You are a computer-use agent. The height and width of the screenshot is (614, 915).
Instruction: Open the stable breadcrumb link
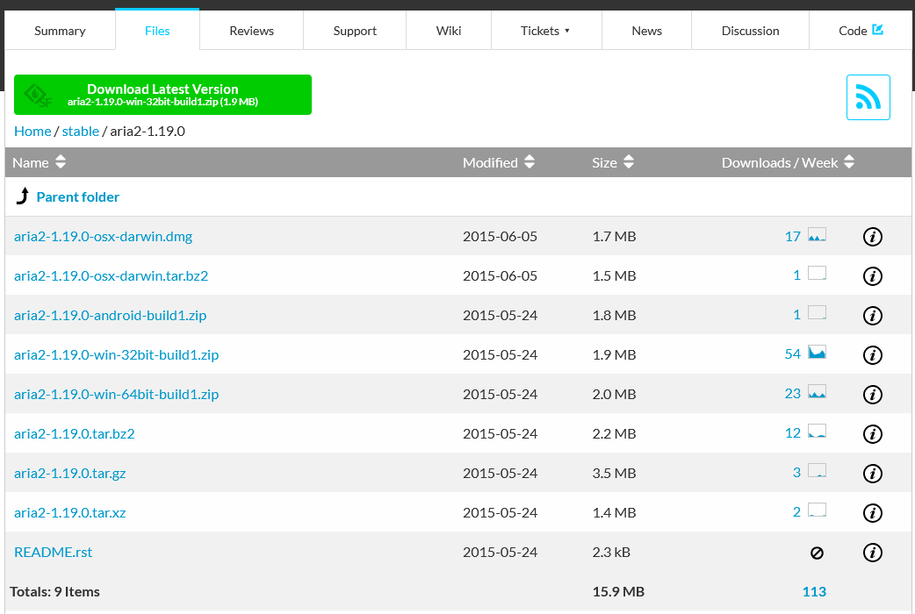pos(80,130)
